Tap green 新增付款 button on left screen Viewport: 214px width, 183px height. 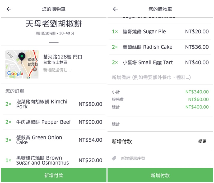[54, 175]
